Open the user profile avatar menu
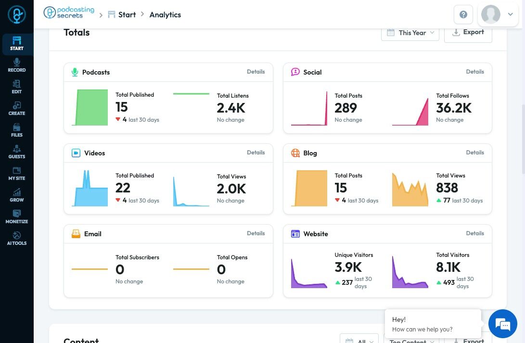The image size is (525, 343). [498, 14]
